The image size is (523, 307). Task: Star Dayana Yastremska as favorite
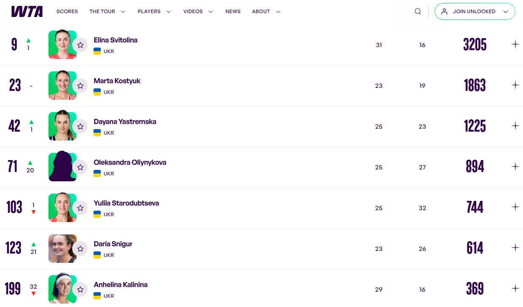coord(80,127)
